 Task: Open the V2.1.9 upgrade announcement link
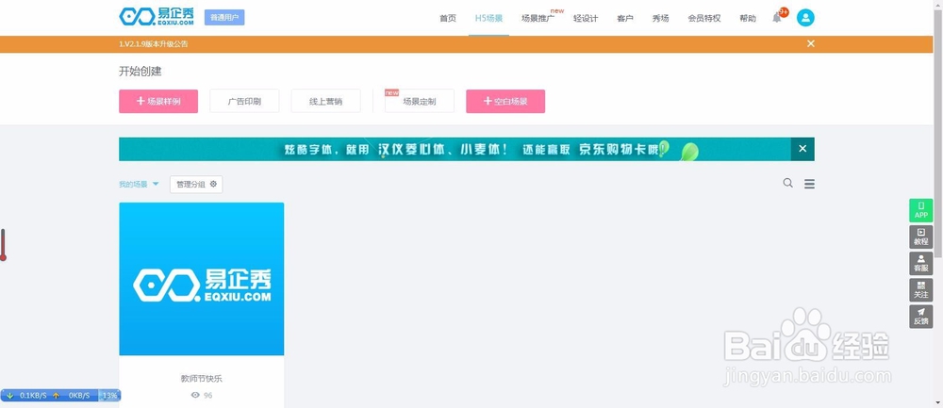coord(154,44)
